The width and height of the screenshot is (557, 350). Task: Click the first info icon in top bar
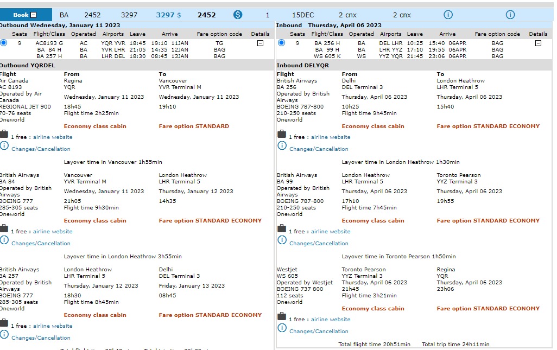tap(448, 15)
